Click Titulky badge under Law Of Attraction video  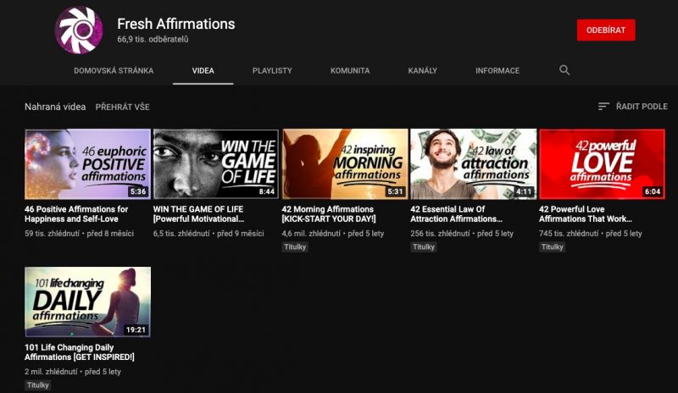[423, 246]
